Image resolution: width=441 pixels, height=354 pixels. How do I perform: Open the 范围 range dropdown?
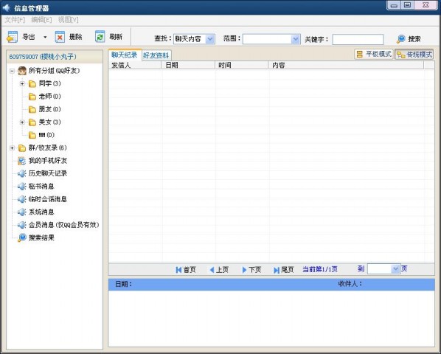(295, 39)
